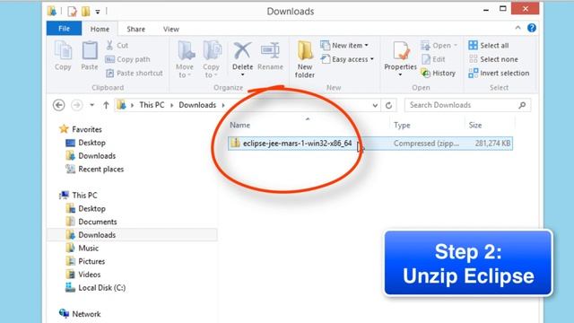
Task: Expand the This PC breadcrumb arrow
Action: pos(171,105)
